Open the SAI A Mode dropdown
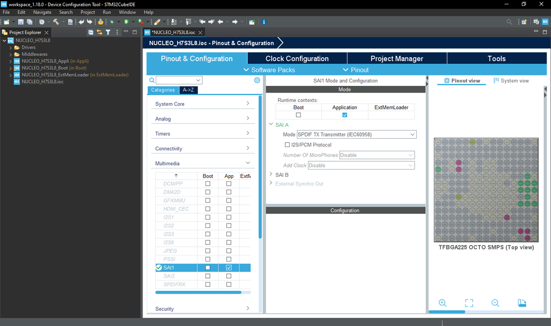 (x=357, y=134)
